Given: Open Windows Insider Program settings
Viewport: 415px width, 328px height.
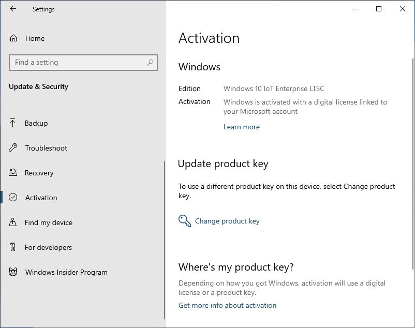Looking at the screenshot, I should [66, 273].
